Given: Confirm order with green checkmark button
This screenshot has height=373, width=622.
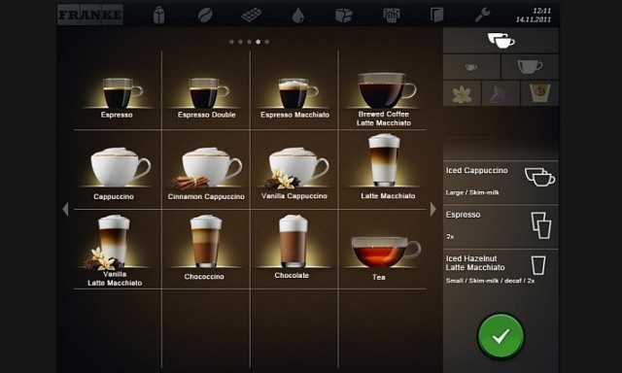Looking at the screenshot, I should pos(501,336).
